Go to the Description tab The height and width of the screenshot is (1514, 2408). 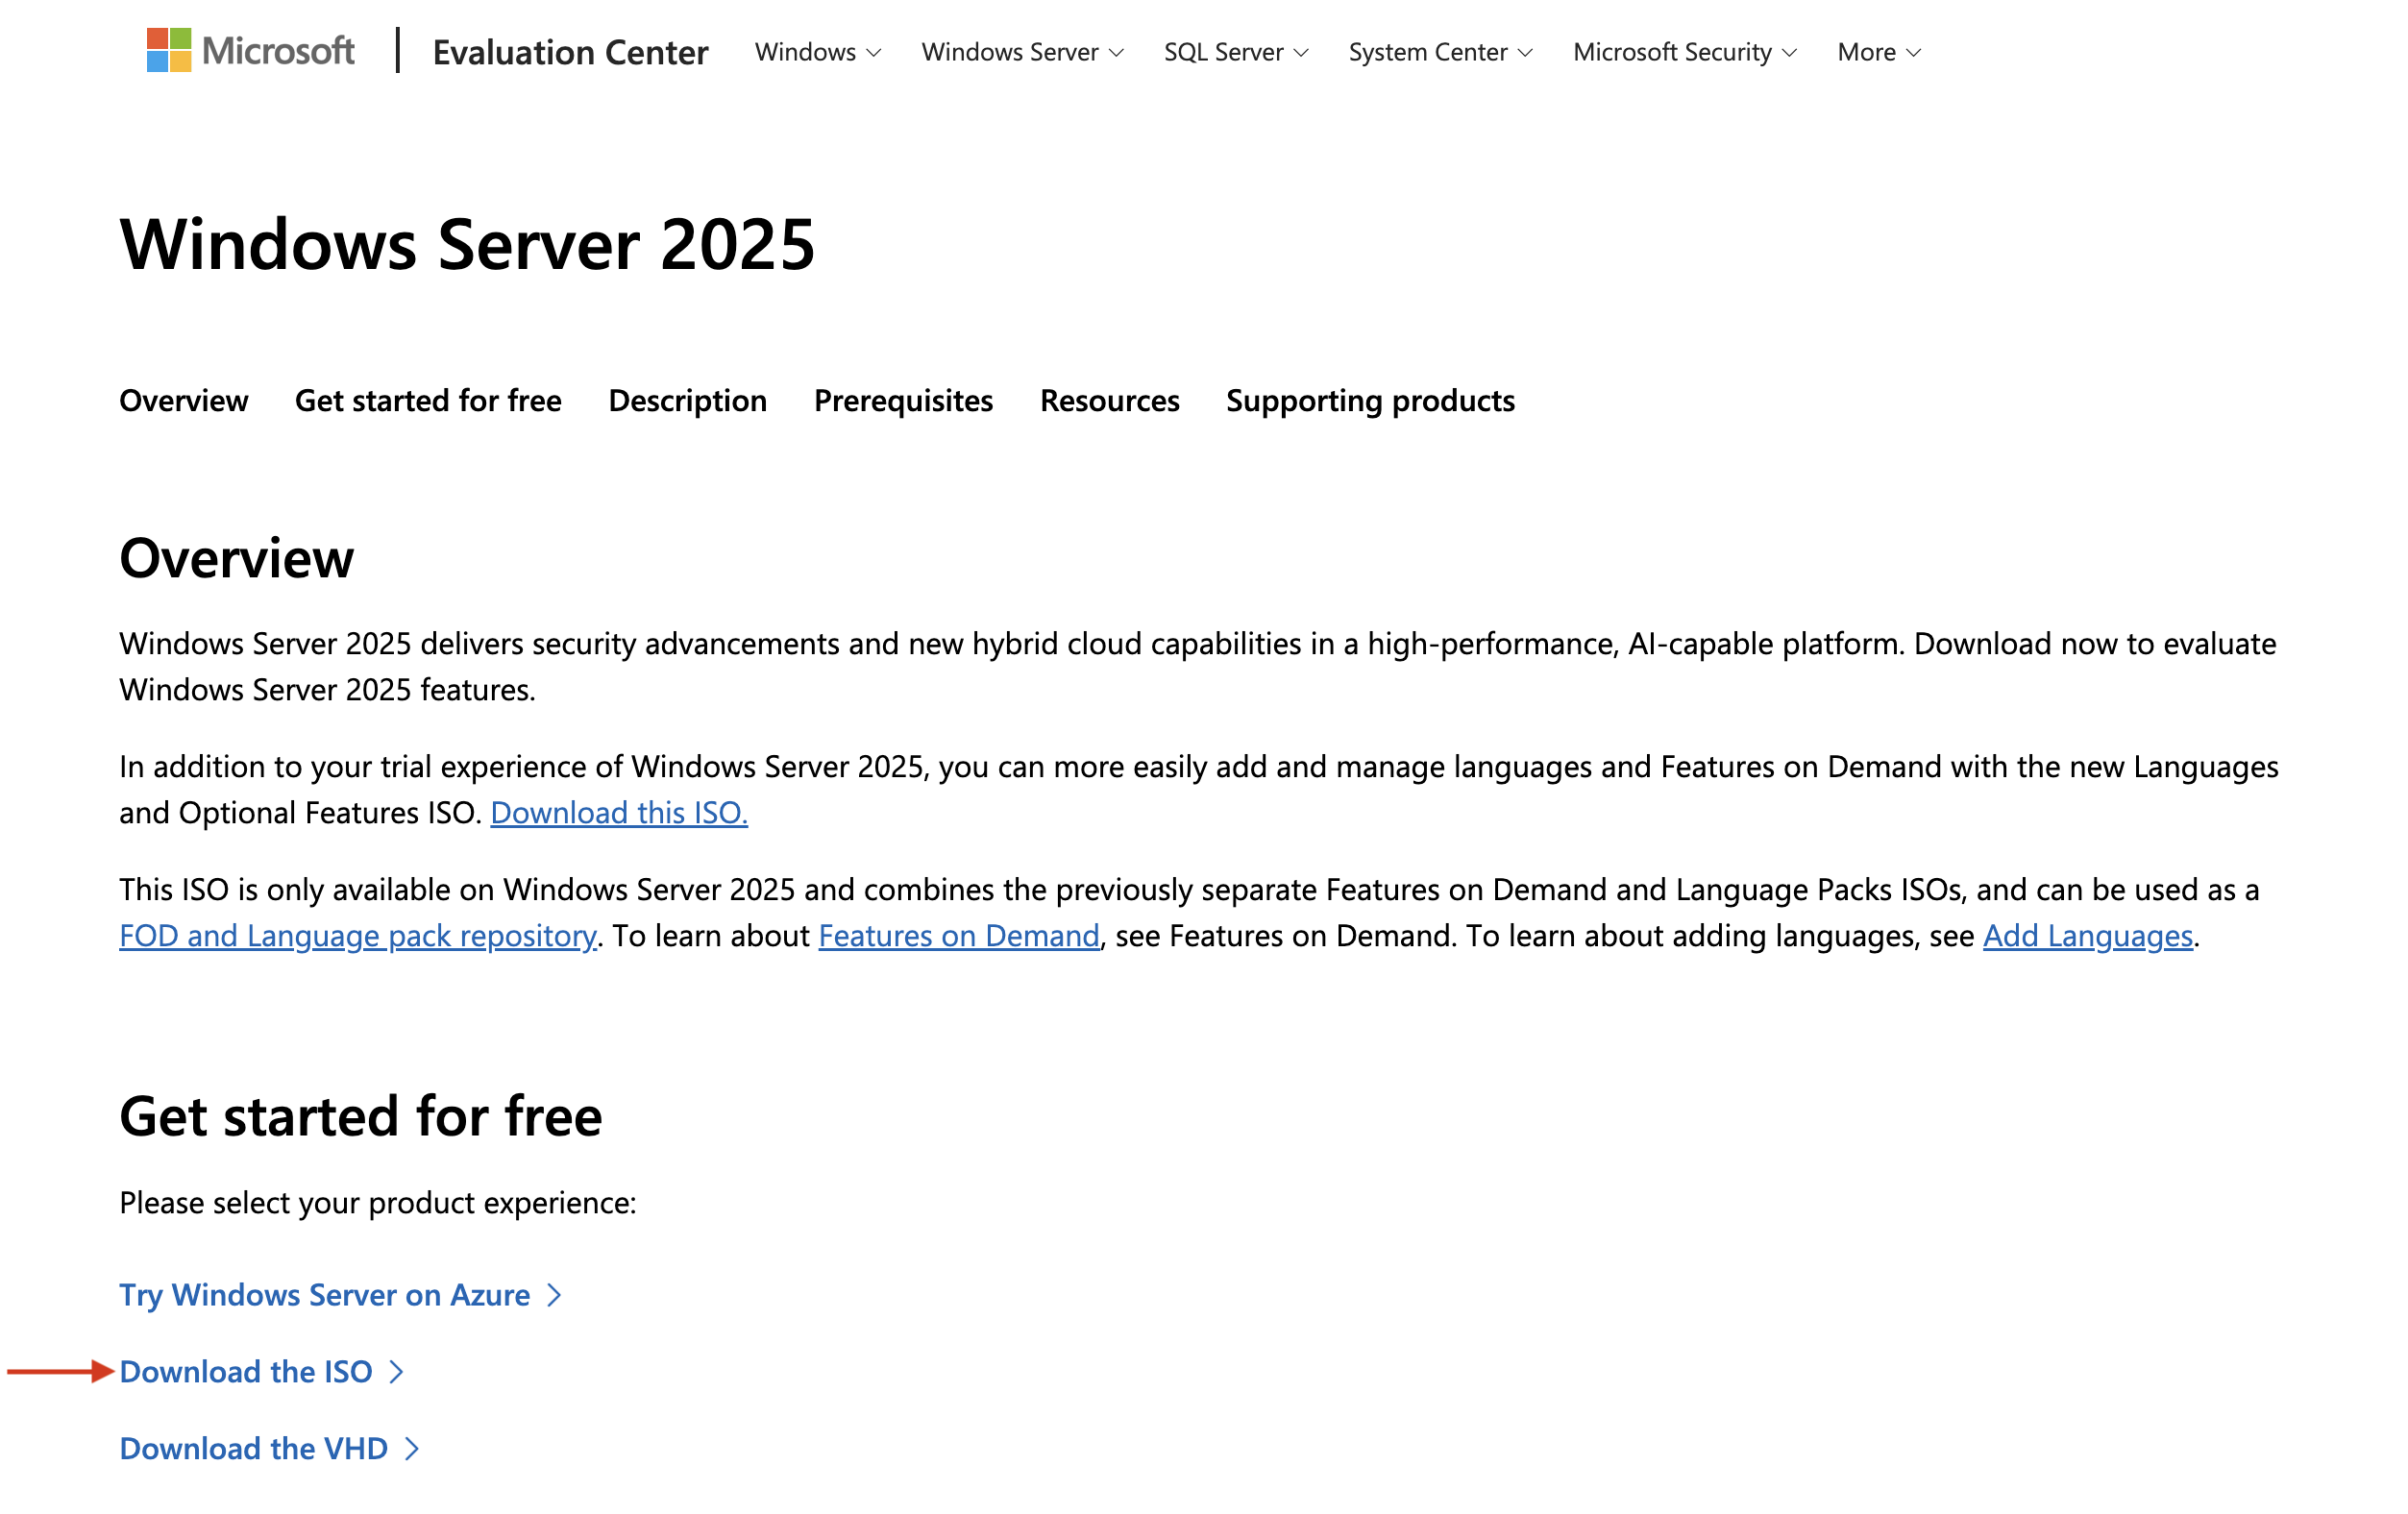(x=687, y=400)
